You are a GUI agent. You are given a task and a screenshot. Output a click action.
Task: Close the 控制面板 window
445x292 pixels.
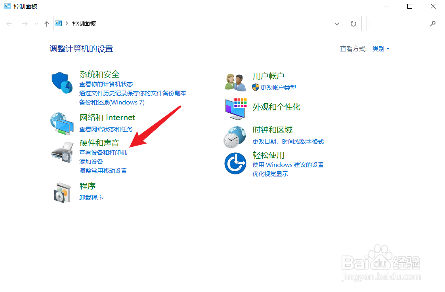433,6
